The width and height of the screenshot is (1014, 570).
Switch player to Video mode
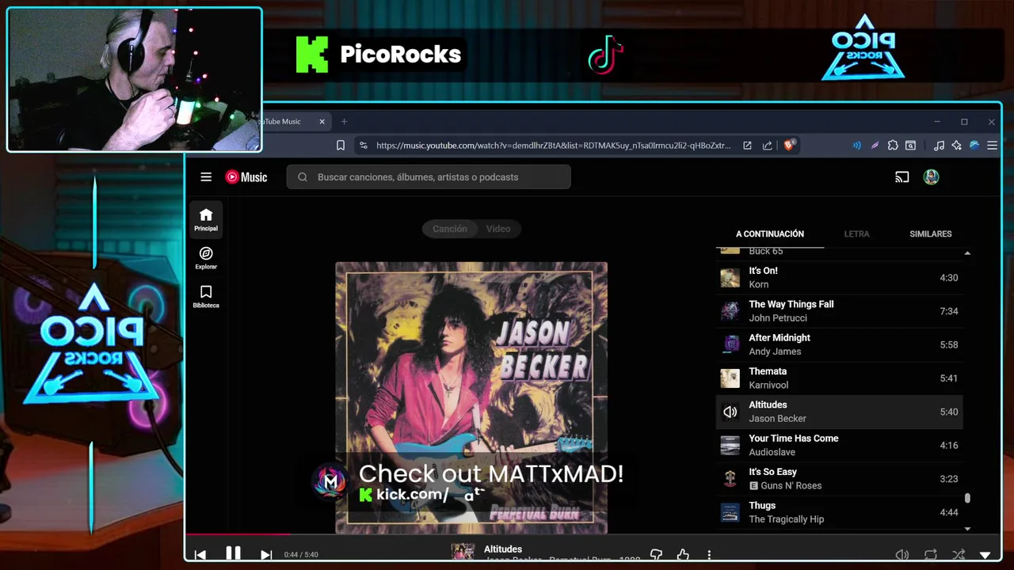point(498,229)
